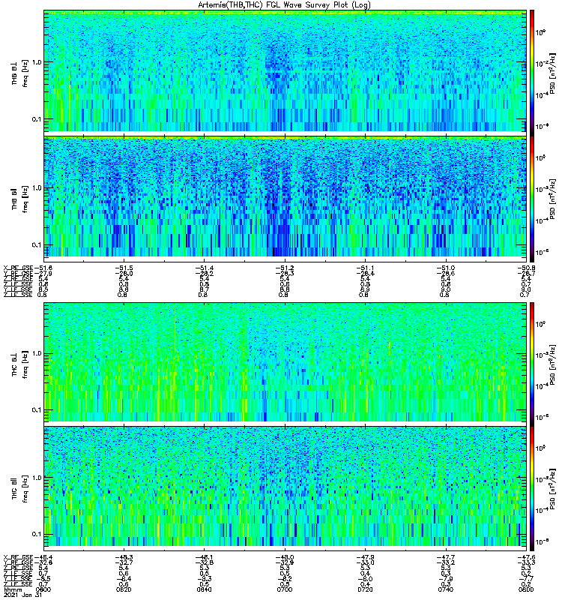This screenshot has height=600, width=562.
Task: Click the 0600 time tick label
Action: 43,589
